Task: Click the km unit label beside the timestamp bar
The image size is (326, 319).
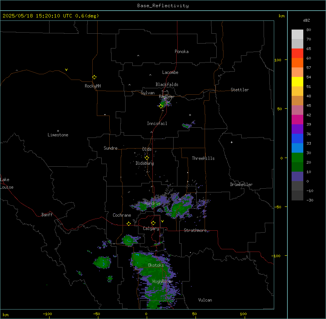Action: pos(281,16)
